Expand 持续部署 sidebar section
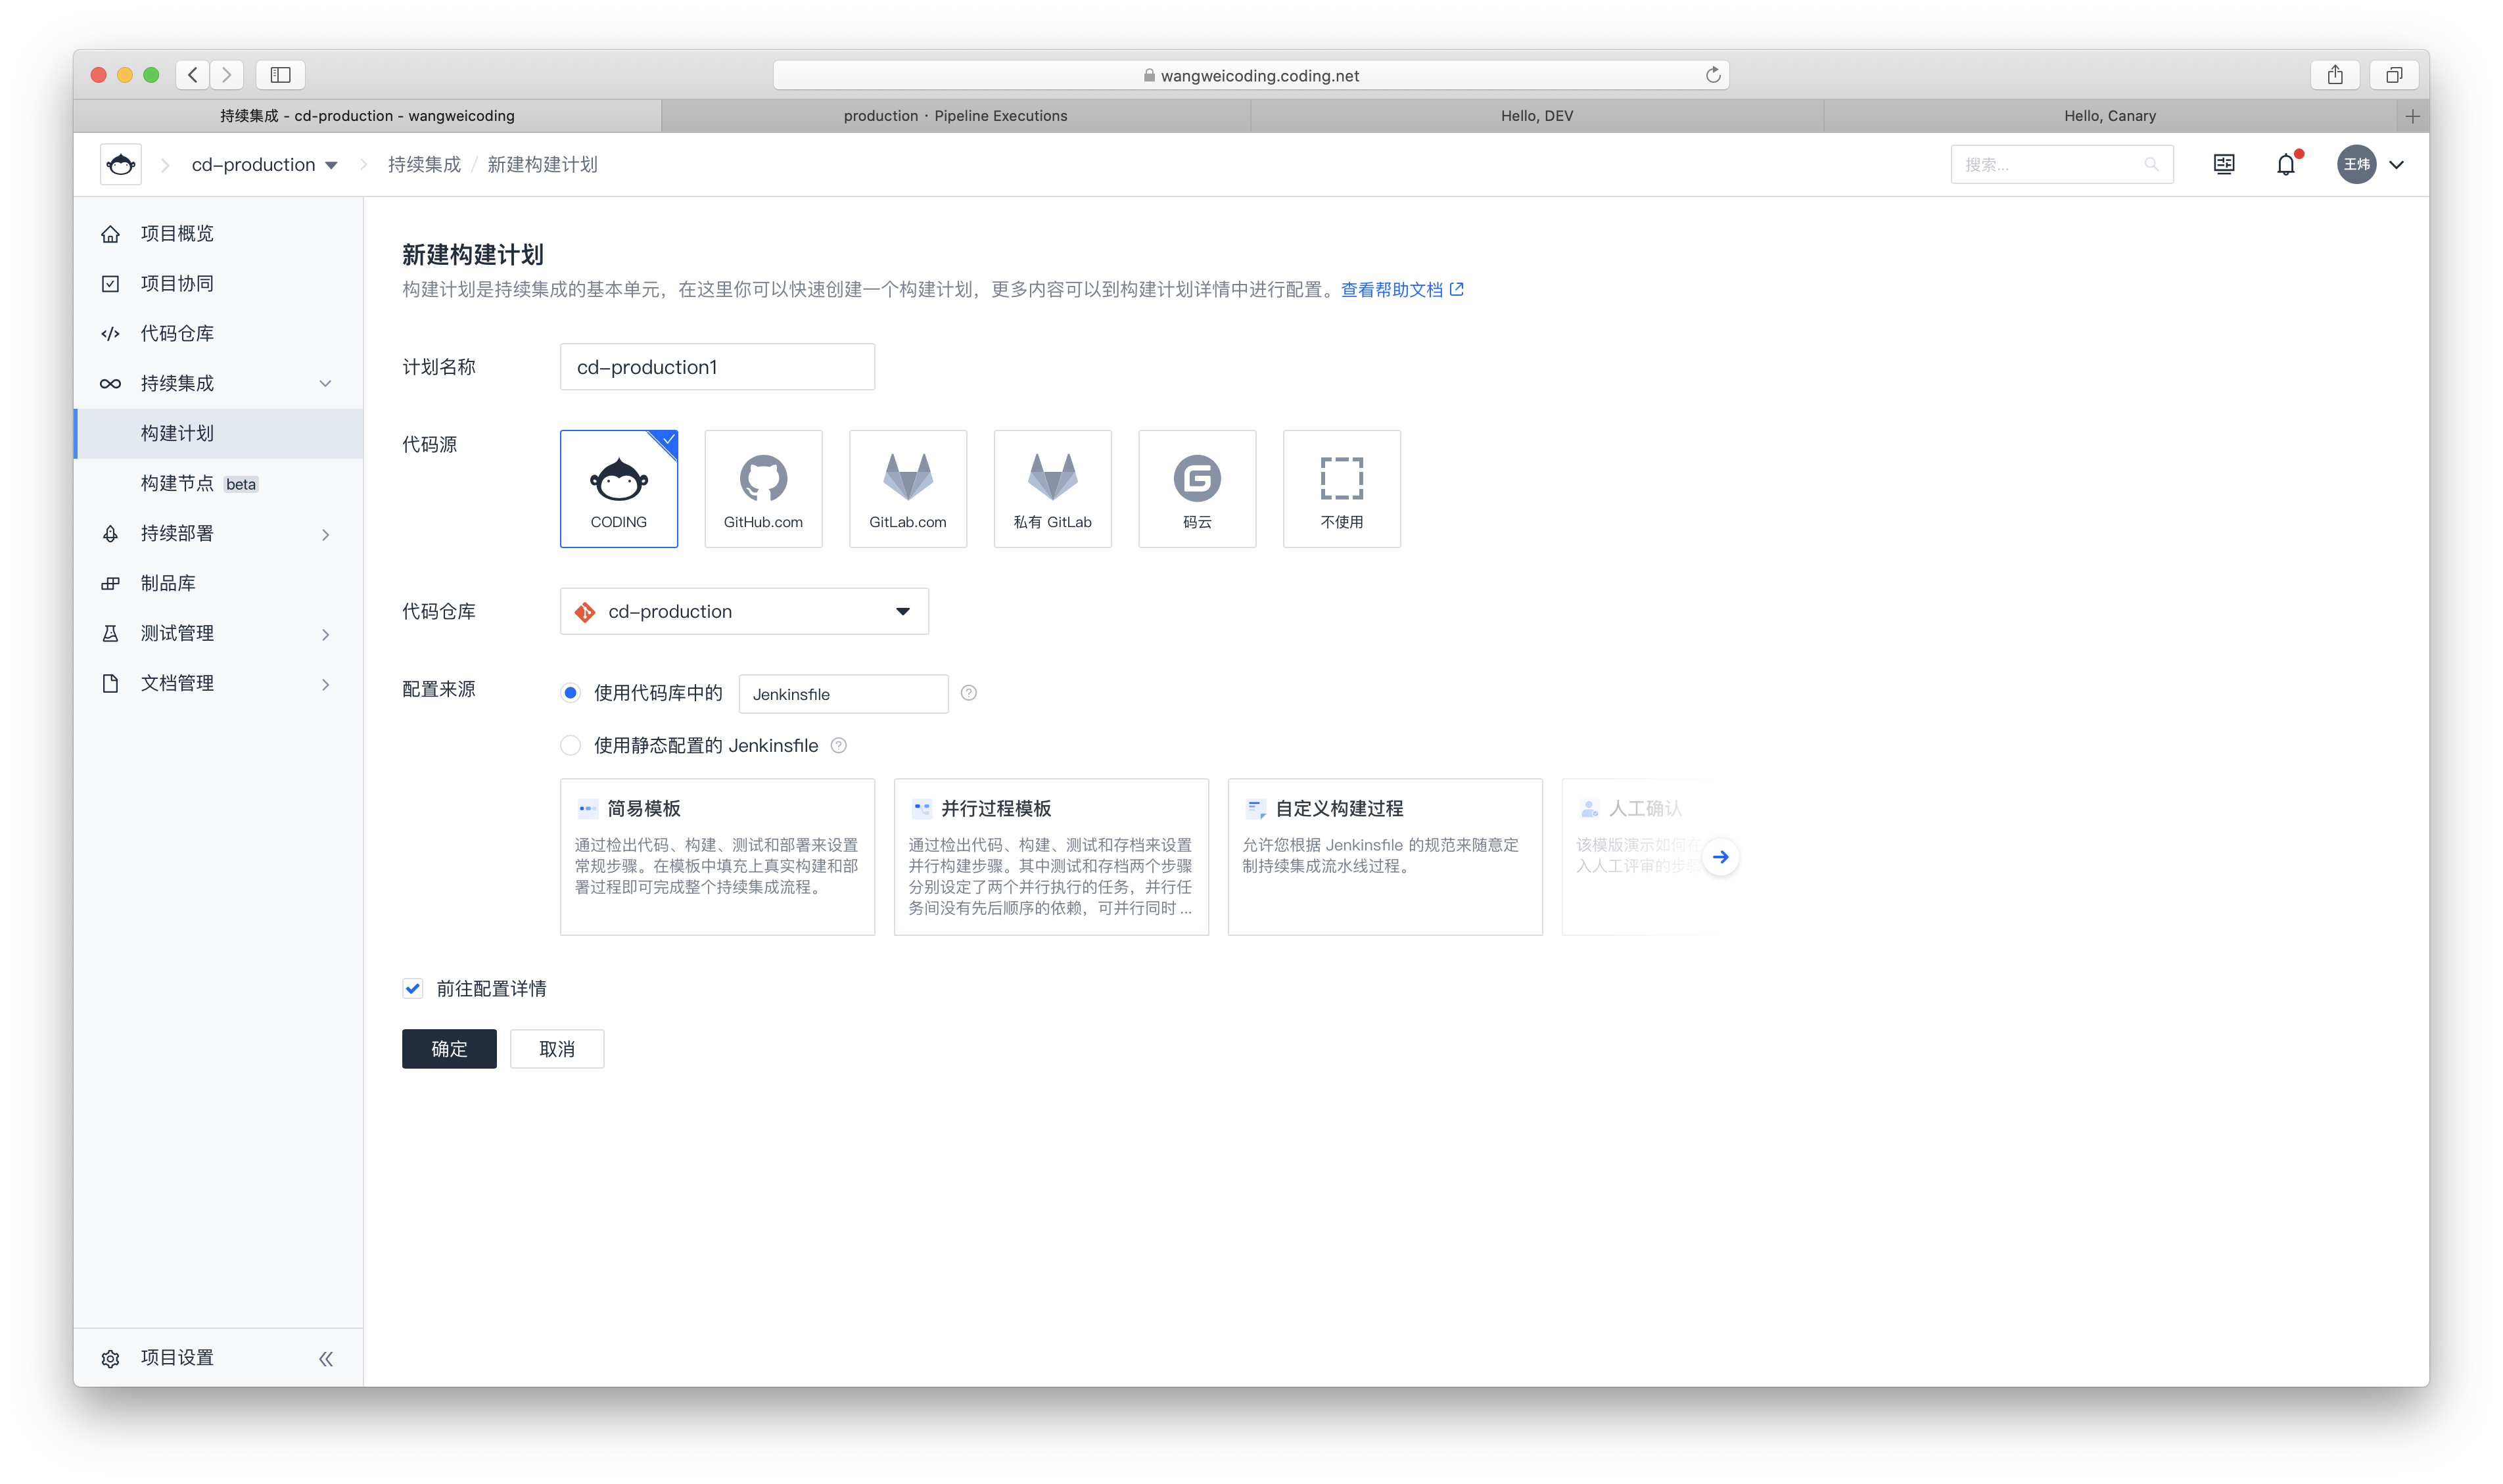This screenshot has height=1484, width=2503. 325,534
